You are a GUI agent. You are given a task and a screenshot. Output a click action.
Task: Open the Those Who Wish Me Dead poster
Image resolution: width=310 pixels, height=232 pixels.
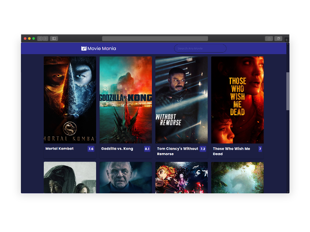pyautogui.click(x=237, y=100)
